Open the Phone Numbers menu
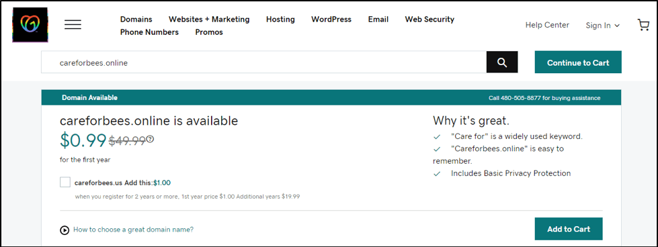Screen dimensions: 658x247 pos(149,32)
